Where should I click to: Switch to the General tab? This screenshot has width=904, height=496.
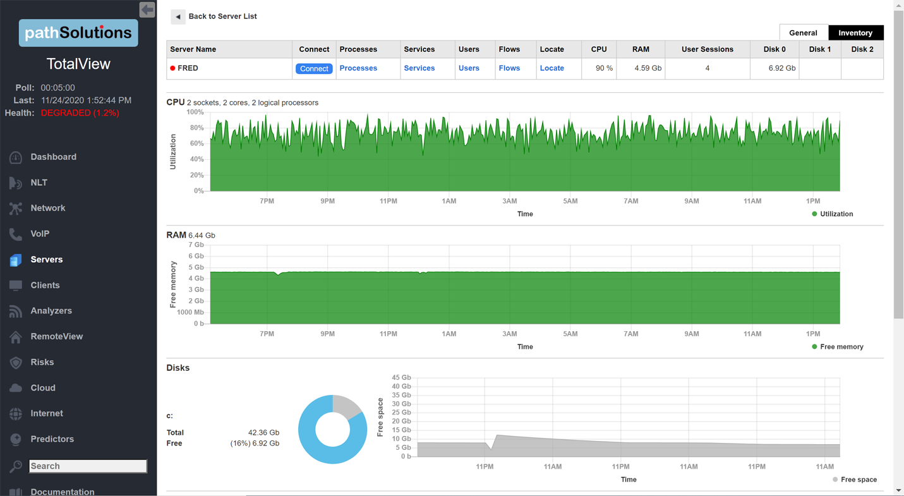[x=803, y=33]
